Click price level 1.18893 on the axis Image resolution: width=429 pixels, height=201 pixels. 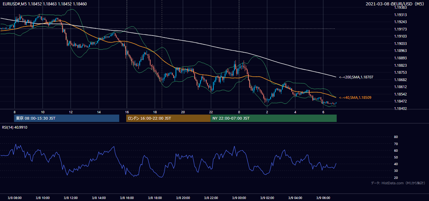tap(400, 58)
